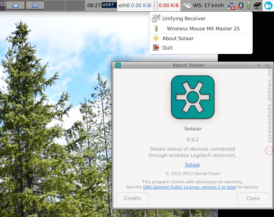Close the About Solaar dialog with Close button
Screen dimensions: 274x217
pos(253,199)
